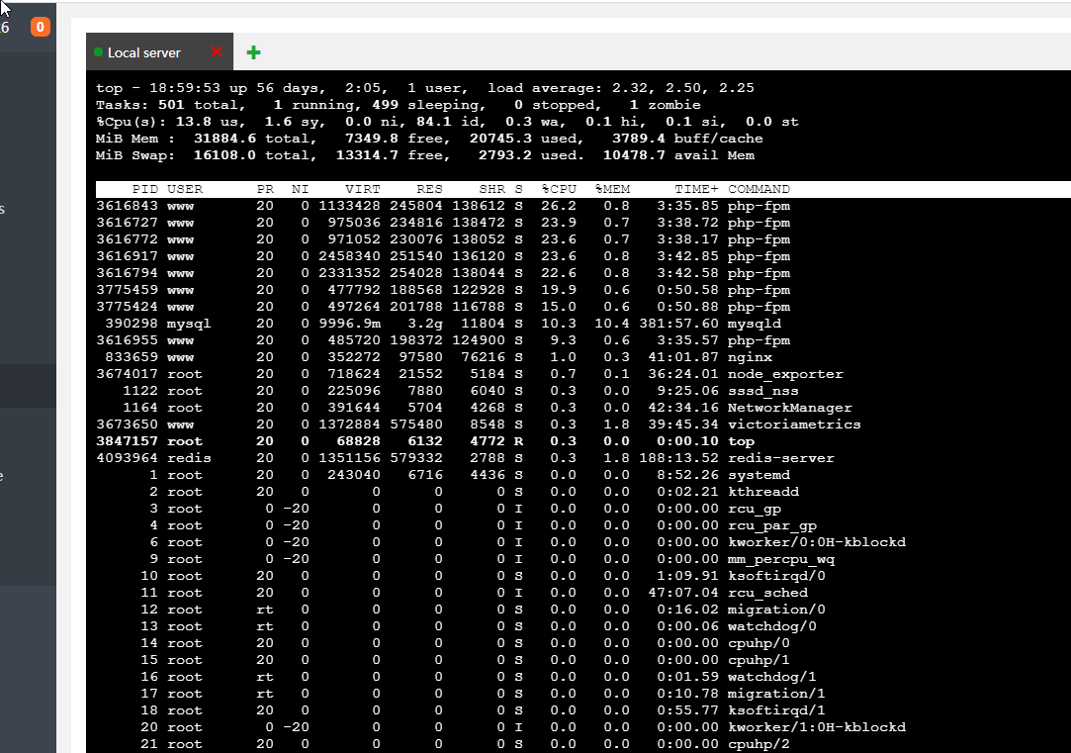Screen dimensions: 1071x753
Task: Click the redis-server process command
Action: pyautogui.click(x=781, y=458)
